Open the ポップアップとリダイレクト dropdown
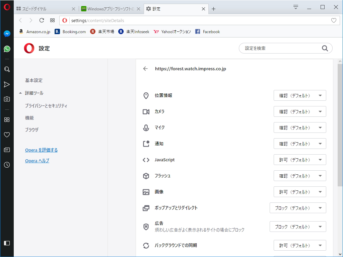343x257 pixels. click(x=298, y=208)
